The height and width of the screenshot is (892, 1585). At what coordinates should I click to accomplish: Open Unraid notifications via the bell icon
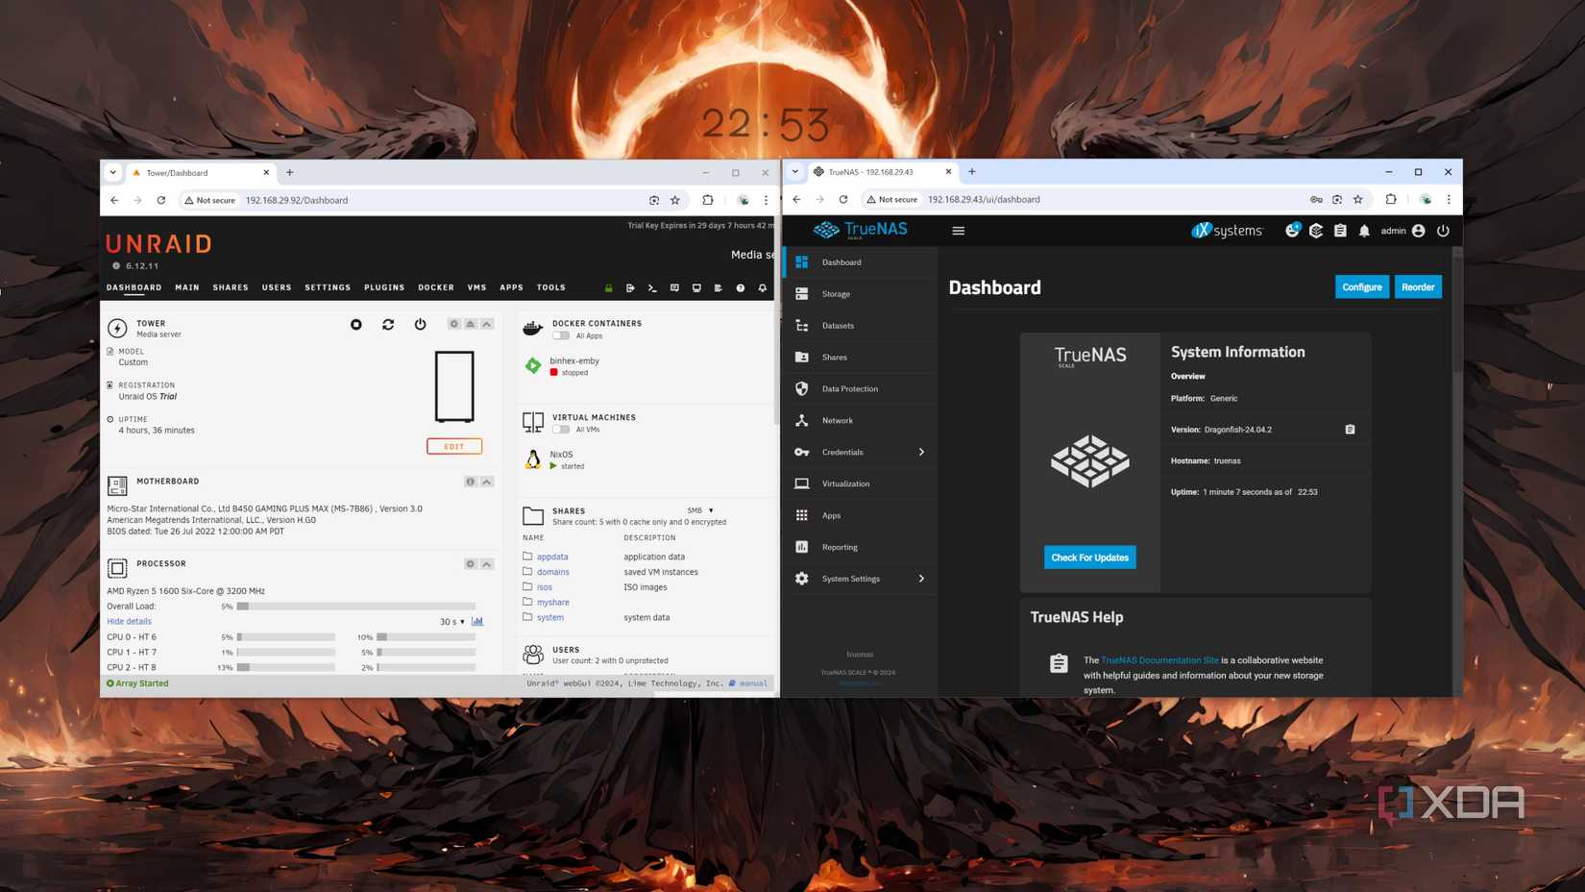point(761,287)
